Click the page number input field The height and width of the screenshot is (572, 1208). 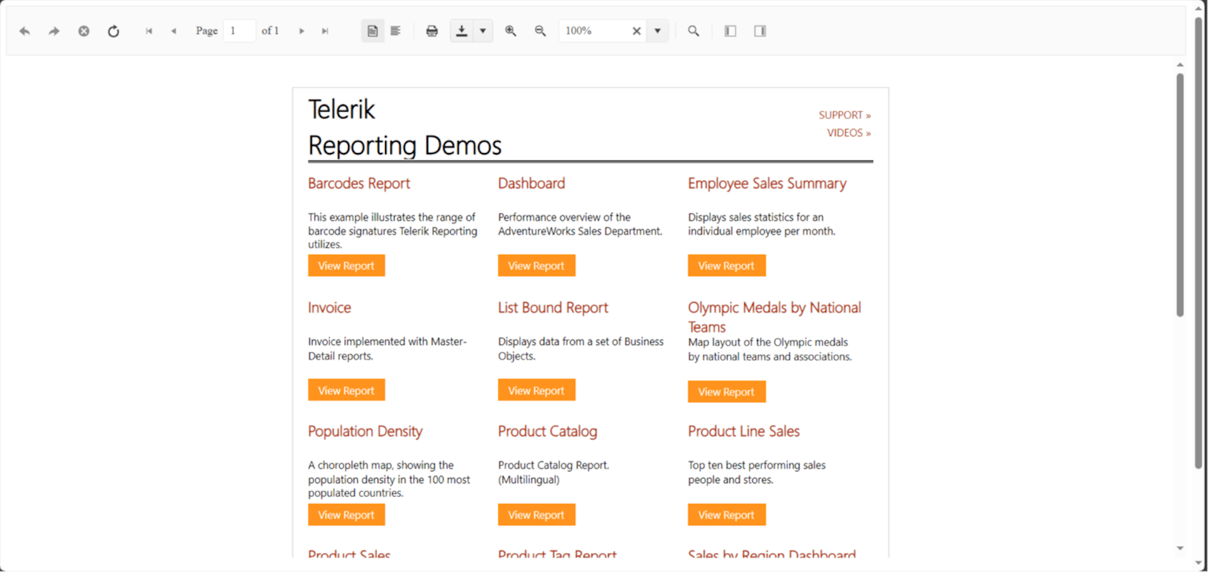(x=239, y=31)
